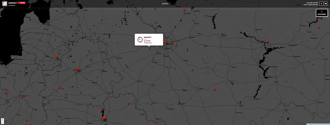Open the Discord link in header
The width and height of the screenshot is (330, 125).
326,4
